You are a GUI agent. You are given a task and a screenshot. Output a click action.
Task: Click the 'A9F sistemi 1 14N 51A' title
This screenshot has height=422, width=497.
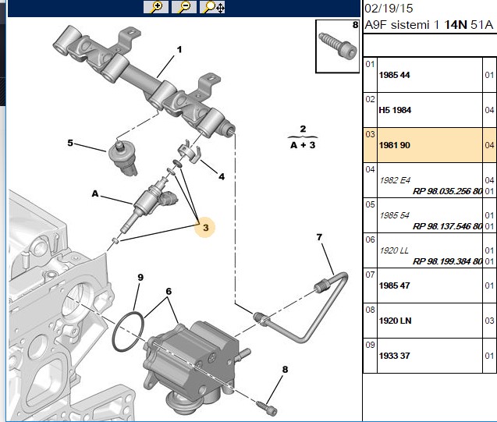click(x=429, y=25)
